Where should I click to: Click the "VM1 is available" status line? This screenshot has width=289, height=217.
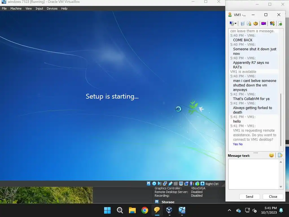243,71
